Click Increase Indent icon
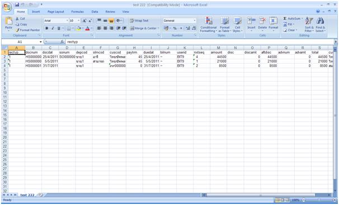This screenshot has height=205, width=339. [124, 29]
